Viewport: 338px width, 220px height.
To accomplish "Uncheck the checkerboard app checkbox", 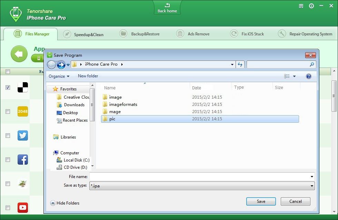I will pos(8,87).
